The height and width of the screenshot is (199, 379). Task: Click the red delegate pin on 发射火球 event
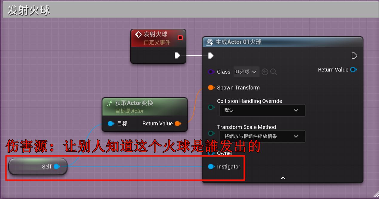[180, 38]
